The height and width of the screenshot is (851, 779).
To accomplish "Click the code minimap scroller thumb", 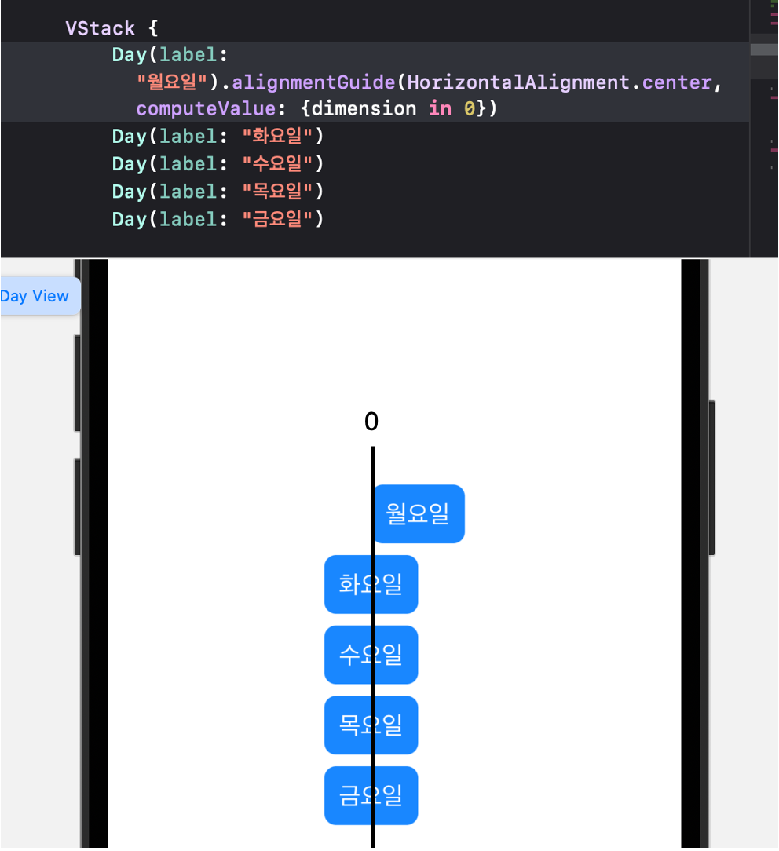I will coord(764,50).
